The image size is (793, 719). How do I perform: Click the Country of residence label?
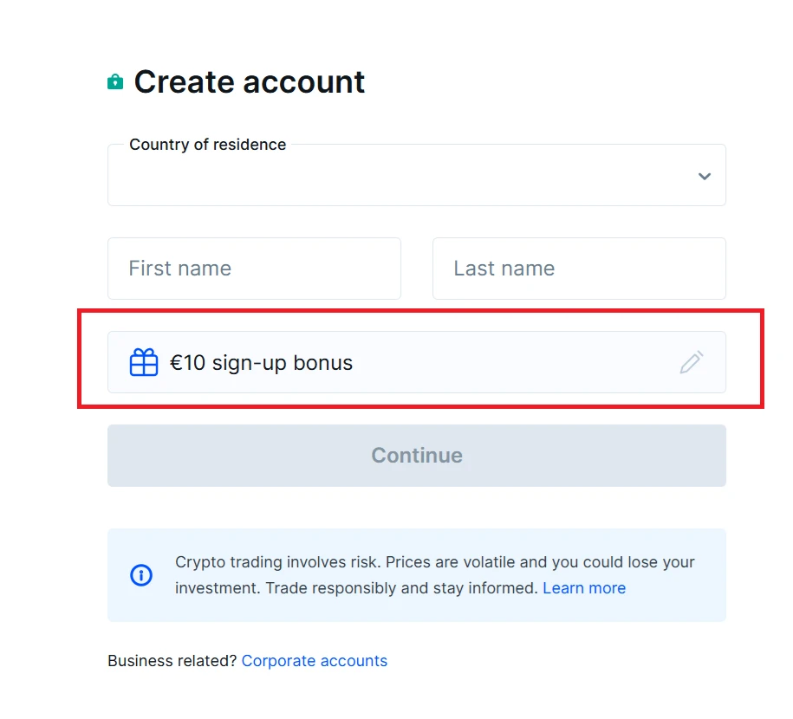click(x=206, y=145)
